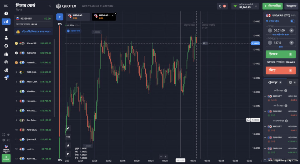
Task: Zoom in the chart with plus icon
Action: click(166, 157)
